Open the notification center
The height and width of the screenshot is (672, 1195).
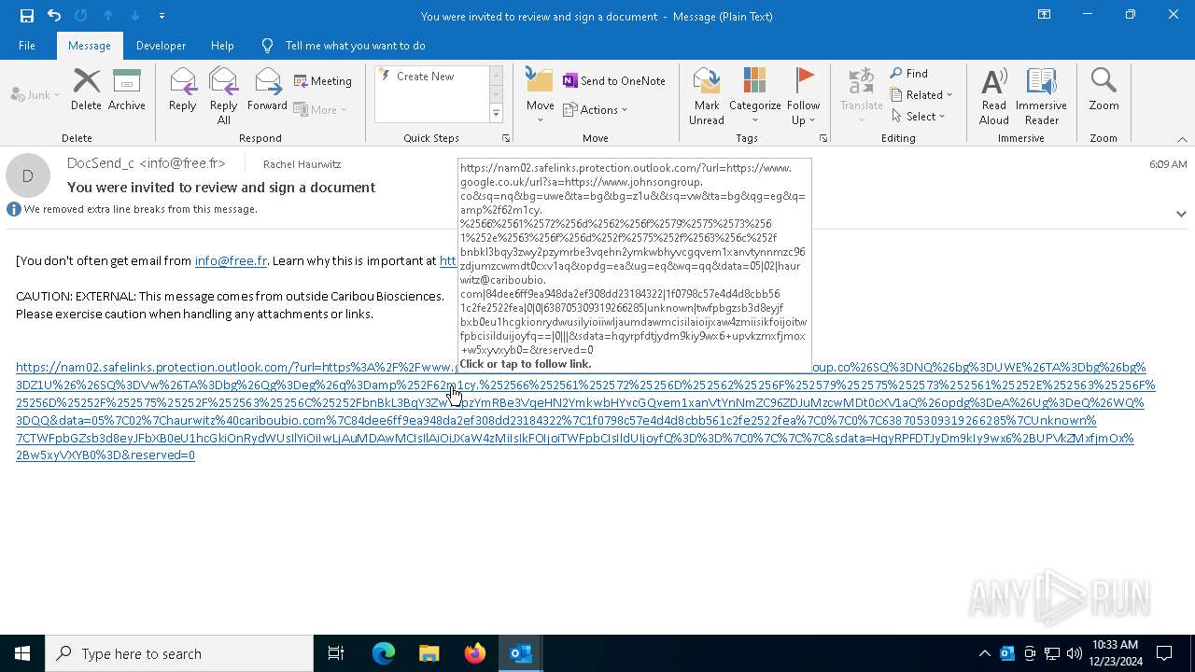1164,653
